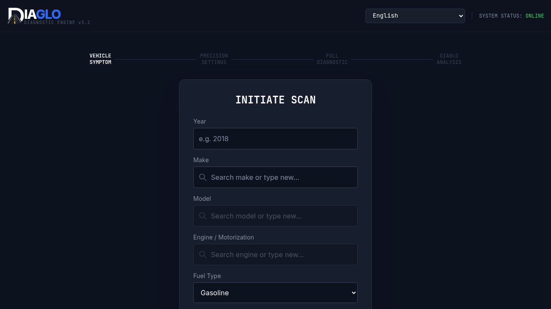Change fuel from Gasoline to another option
The width and height of the screenshot is (551, 309).
pyautogui.click(x=275, y=293)
